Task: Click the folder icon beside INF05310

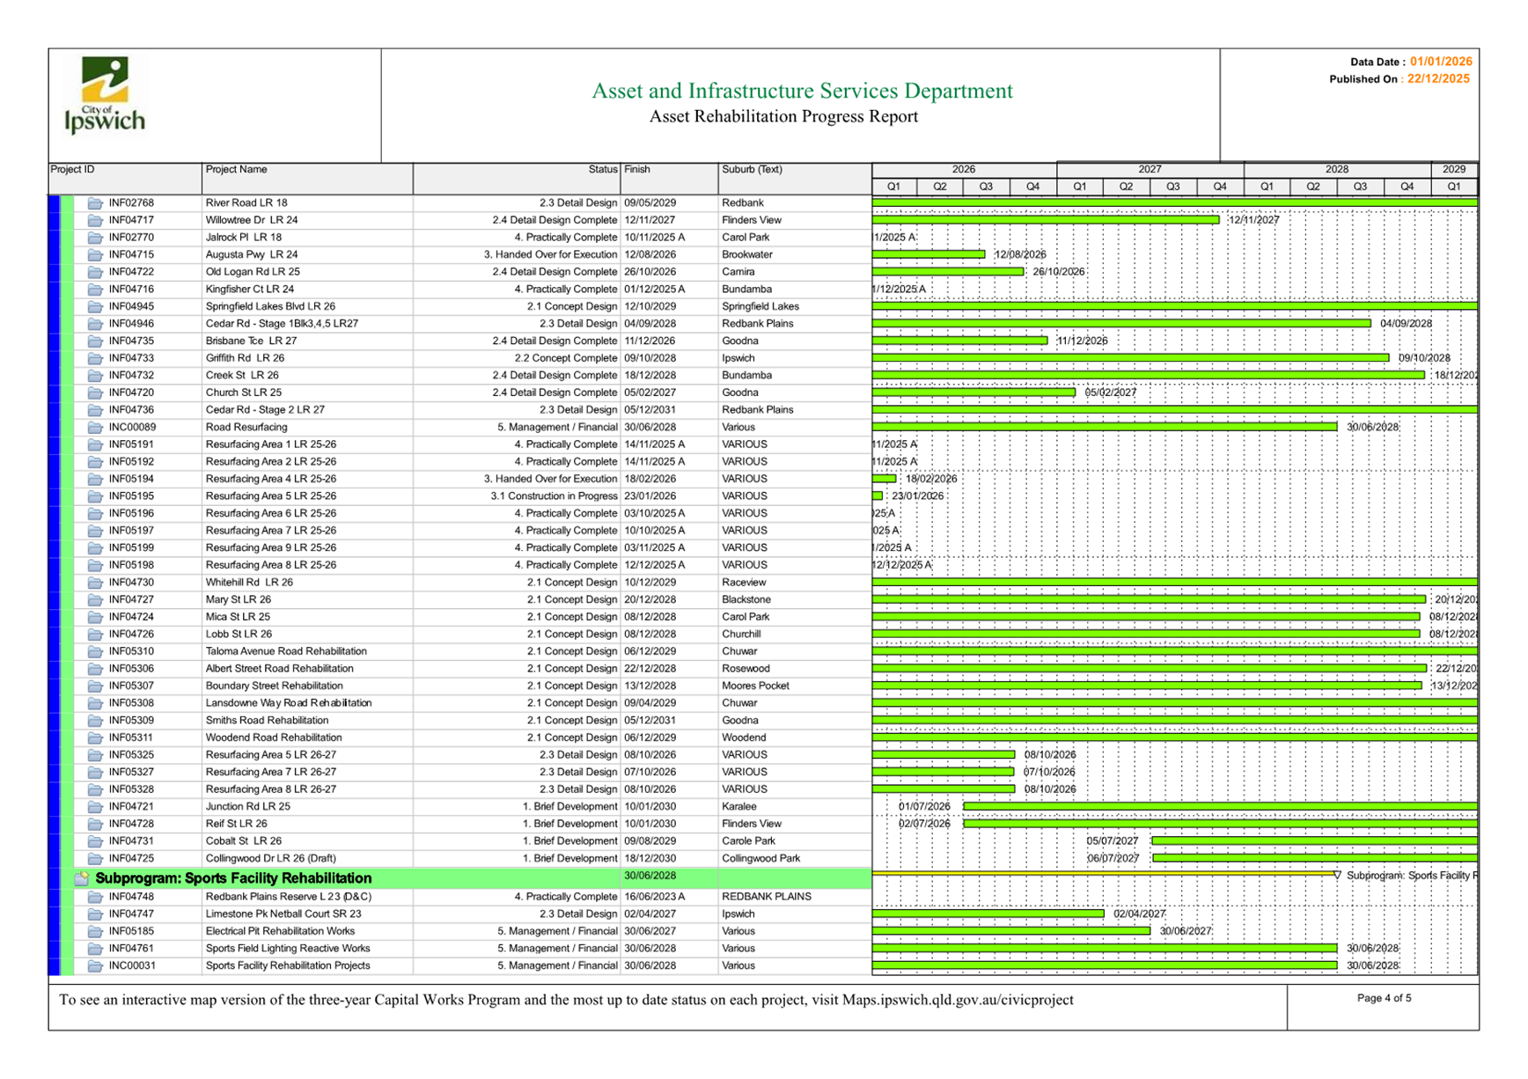Action: click(95, 652)
